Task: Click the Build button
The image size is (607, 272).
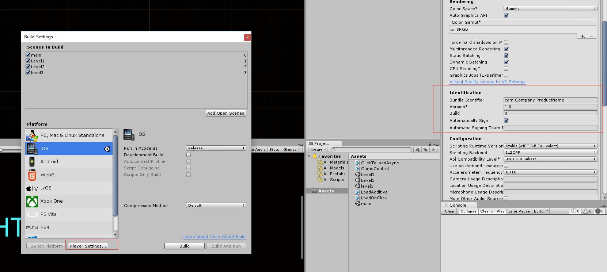Action: click(x=185, y=246)
